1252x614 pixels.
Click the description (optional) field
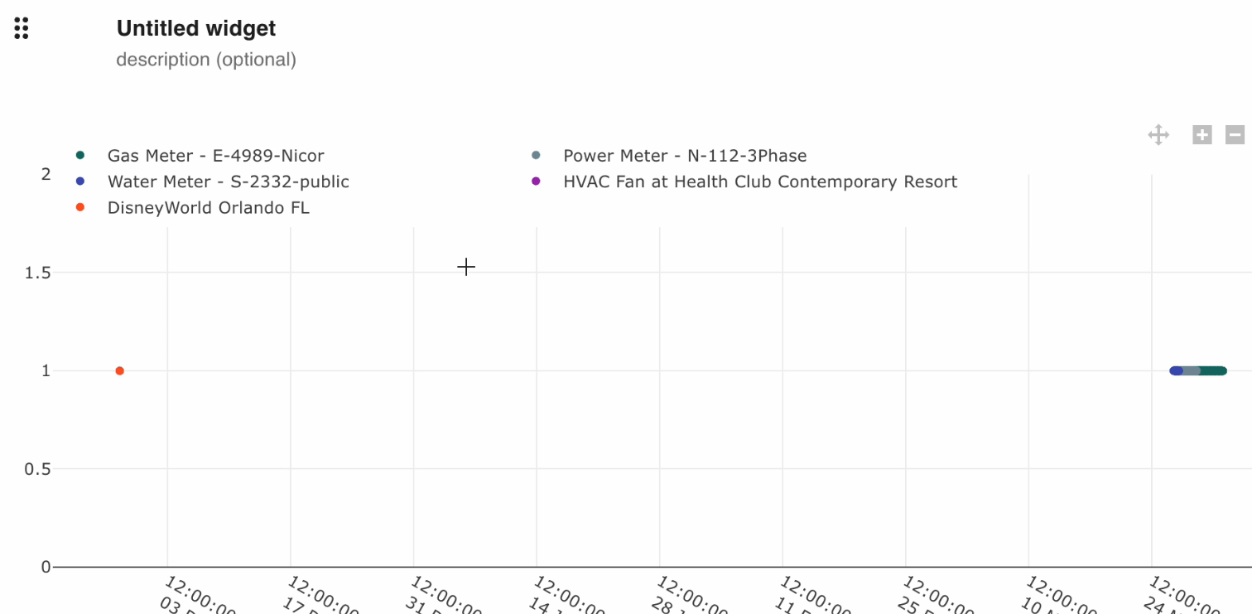pyautogui.click(x=206, y=60)
